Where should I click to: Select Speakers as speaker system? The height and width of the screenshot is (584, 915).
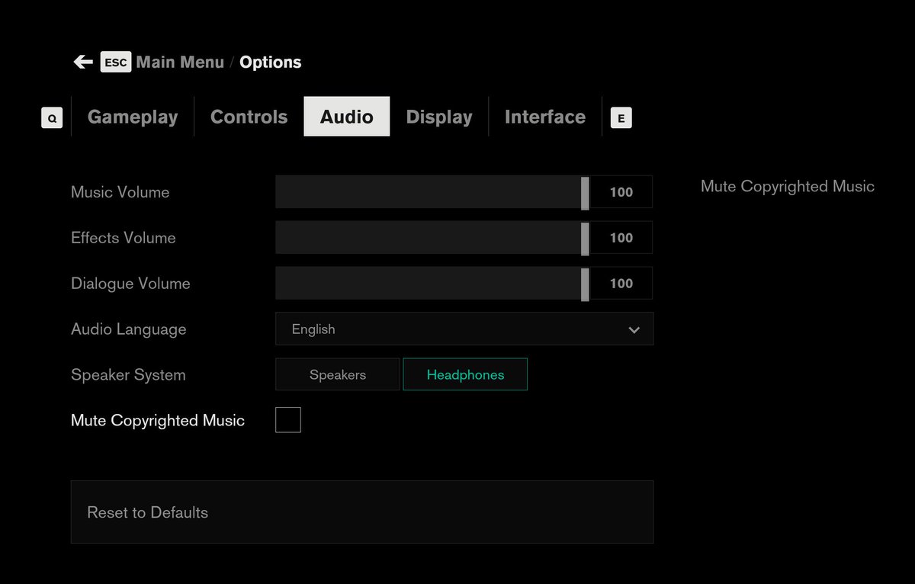click(x=338, y=374)
